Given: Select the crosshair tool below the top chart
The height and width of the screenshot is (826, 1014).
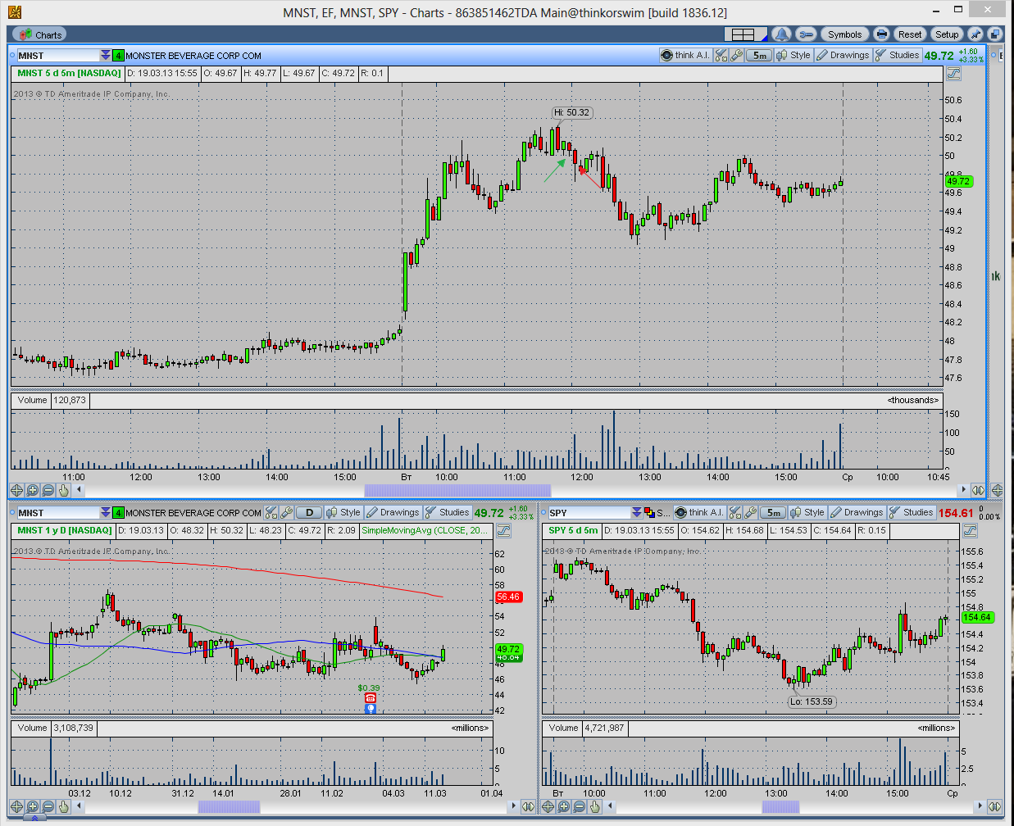Looking at the screenshot, I should (x=17, y=490).
